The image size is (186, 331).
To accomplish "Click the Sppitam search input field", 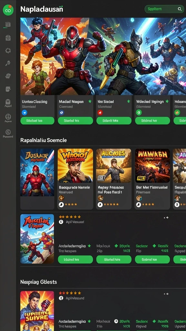I will pyautogui.click(x=164, y=9).
